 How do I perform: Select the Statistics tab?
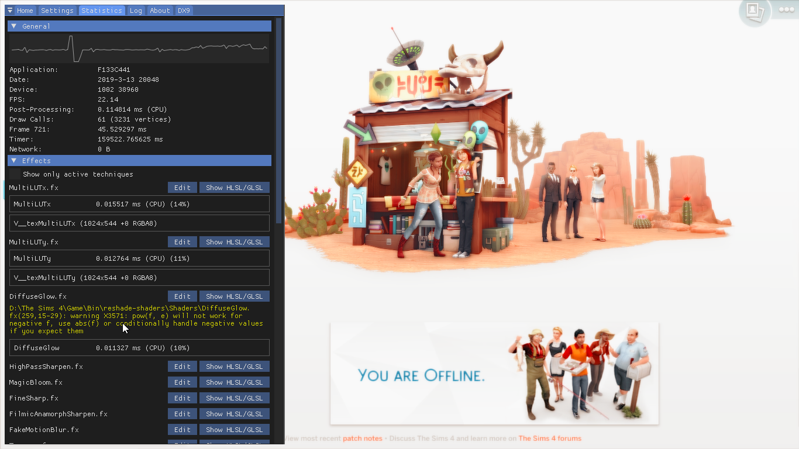point(102,11)
